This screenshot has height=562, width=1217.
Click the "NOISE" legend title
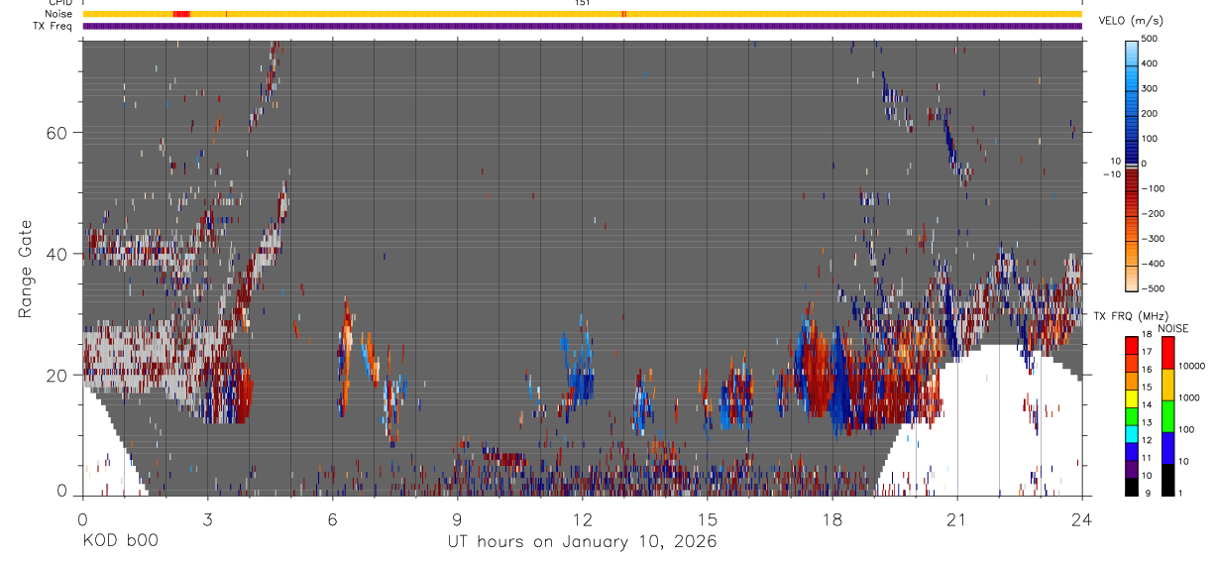coord(1172,328)
